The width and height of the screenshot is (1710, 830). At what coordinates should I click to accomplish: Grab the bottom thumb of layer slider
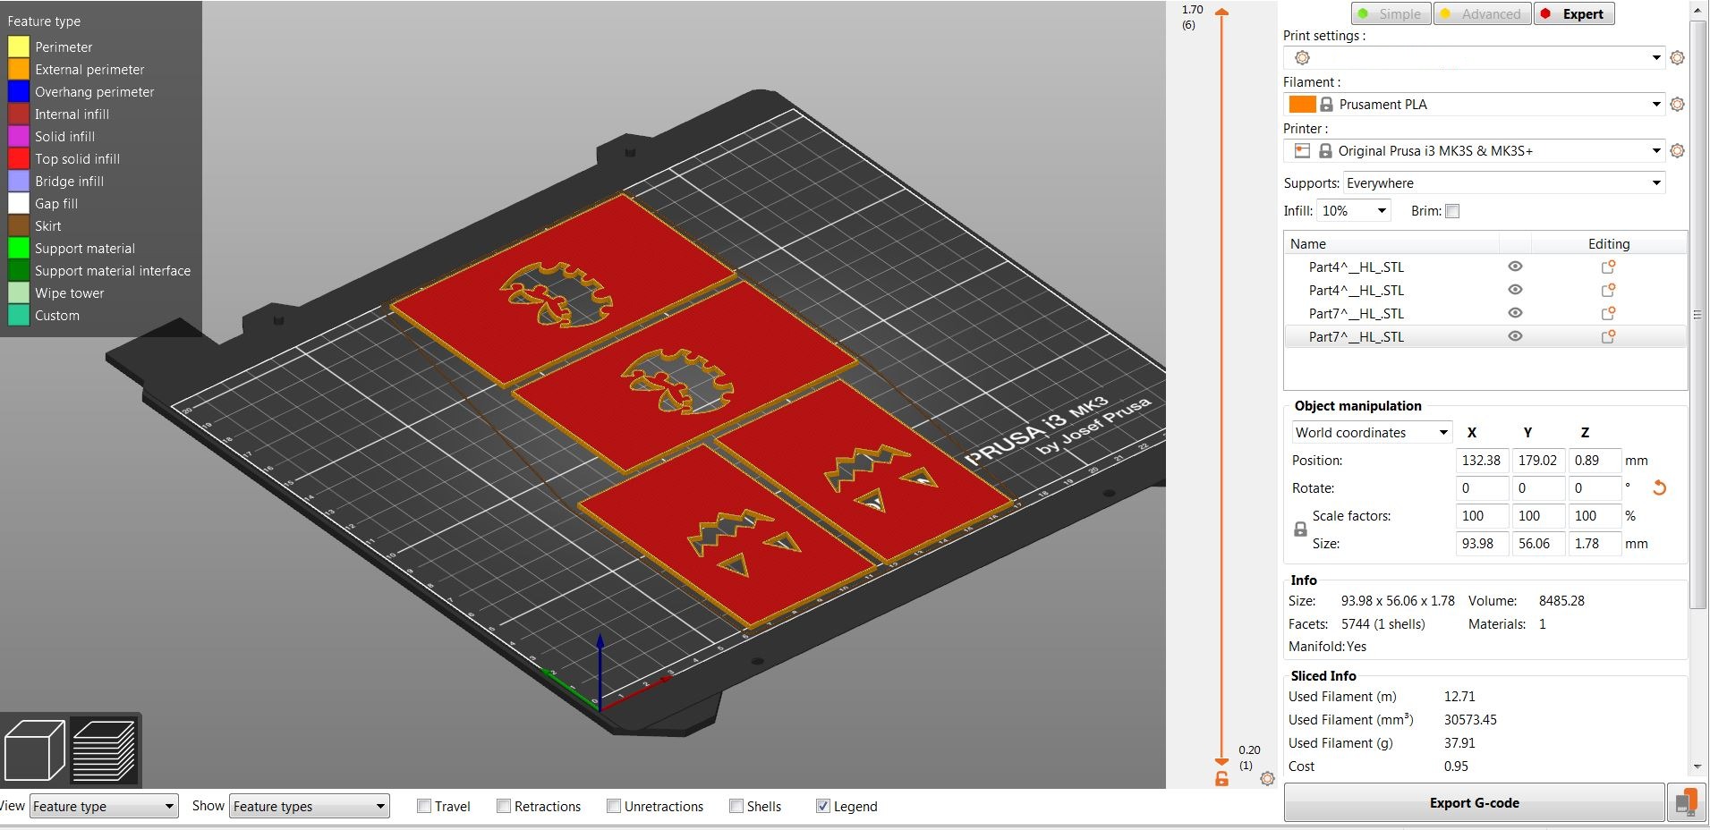(1221, 761)
